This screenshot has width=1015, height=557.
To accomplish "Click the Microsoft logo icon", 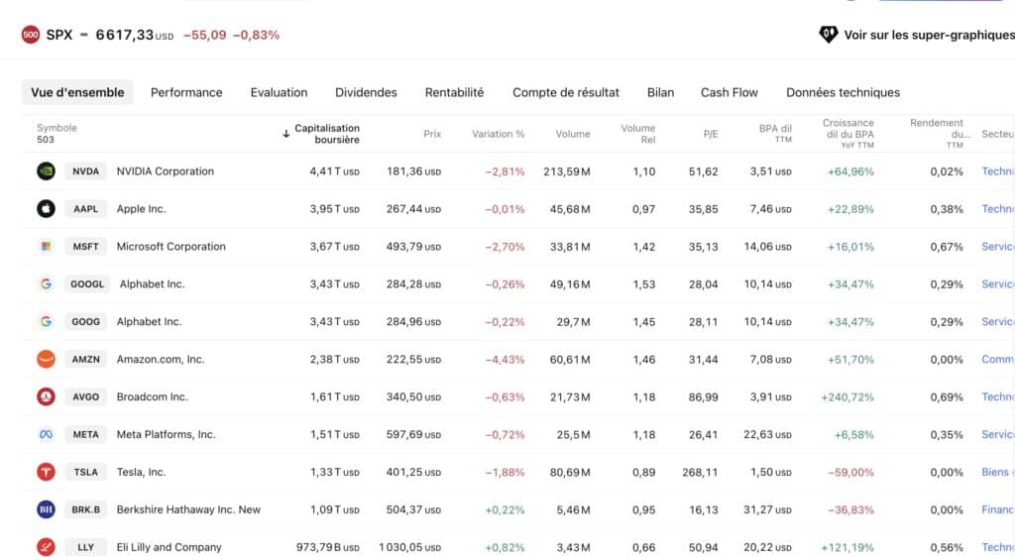I will (46, 247).
